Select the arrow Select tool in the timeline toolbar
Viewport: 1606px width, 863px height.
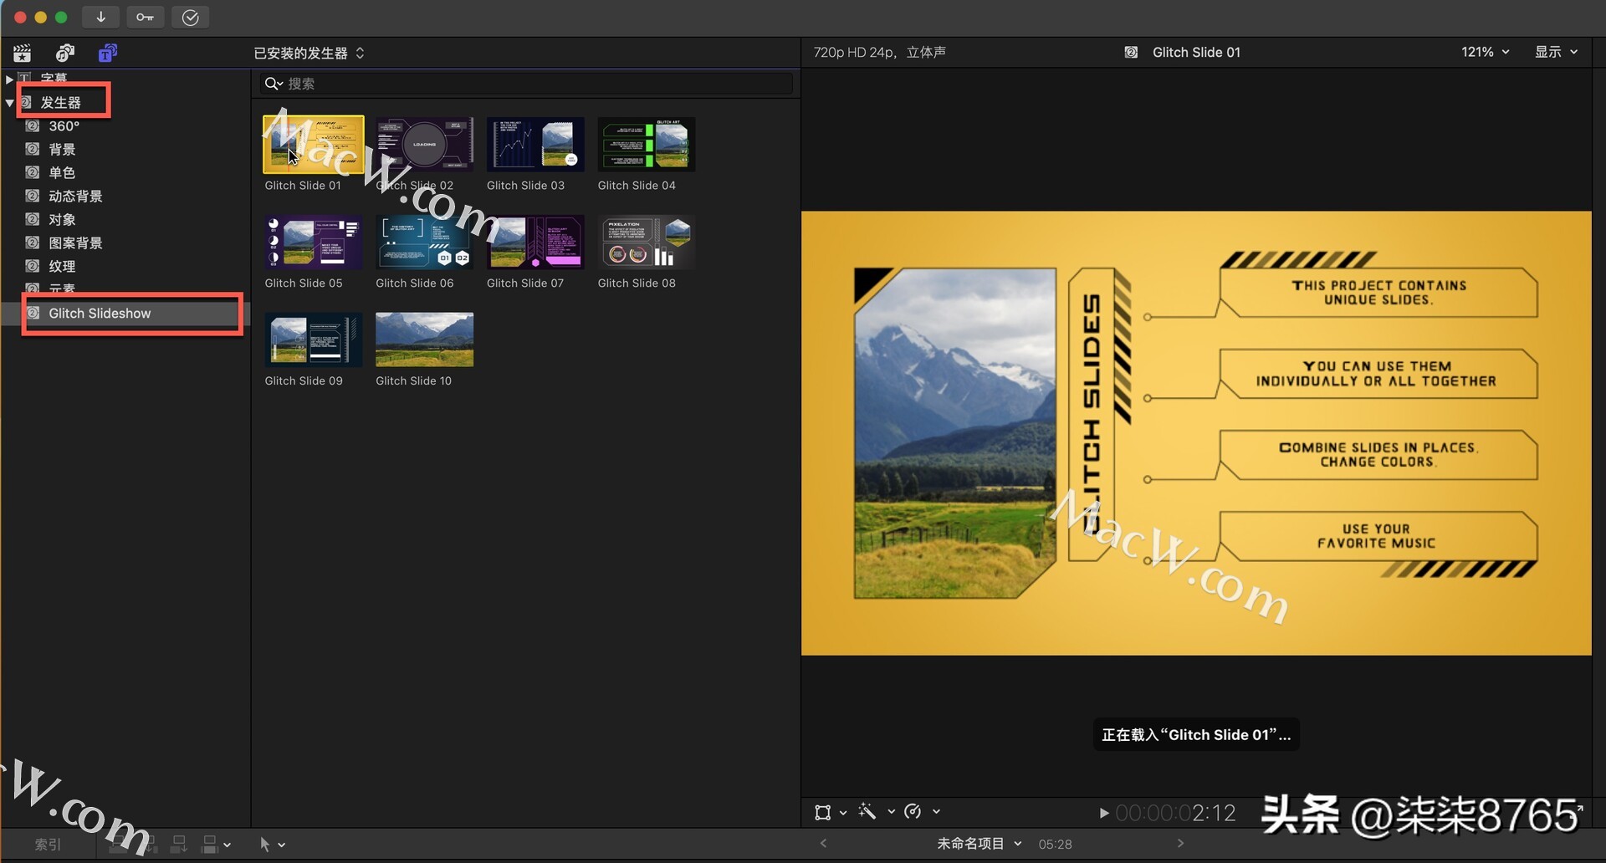tap(267, 844)
